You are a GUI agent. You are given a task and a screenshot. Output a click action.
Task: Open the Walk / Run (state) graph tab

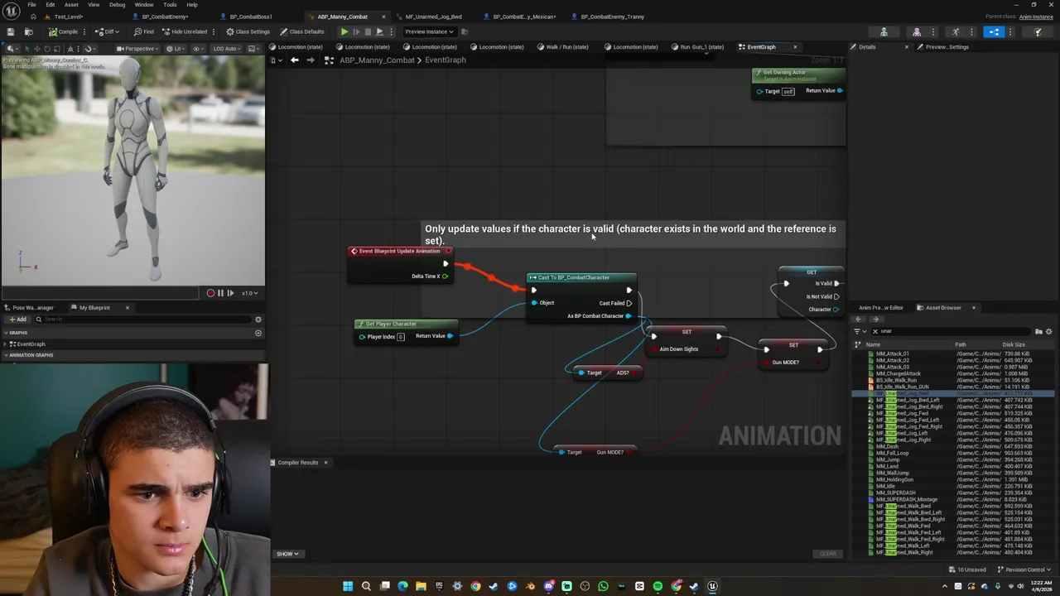point(567,47)
